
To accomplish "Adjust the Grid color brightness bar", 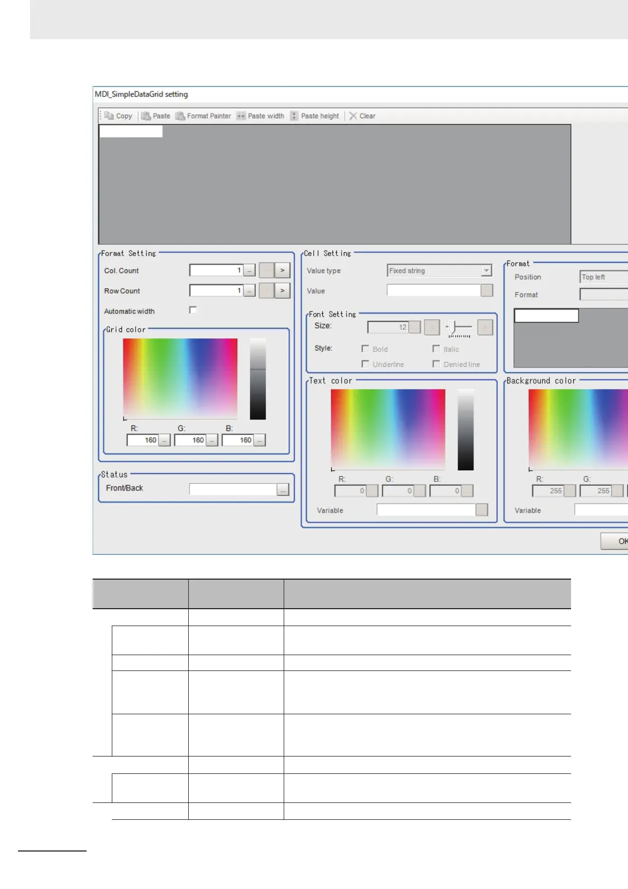I will click(258, 379).
